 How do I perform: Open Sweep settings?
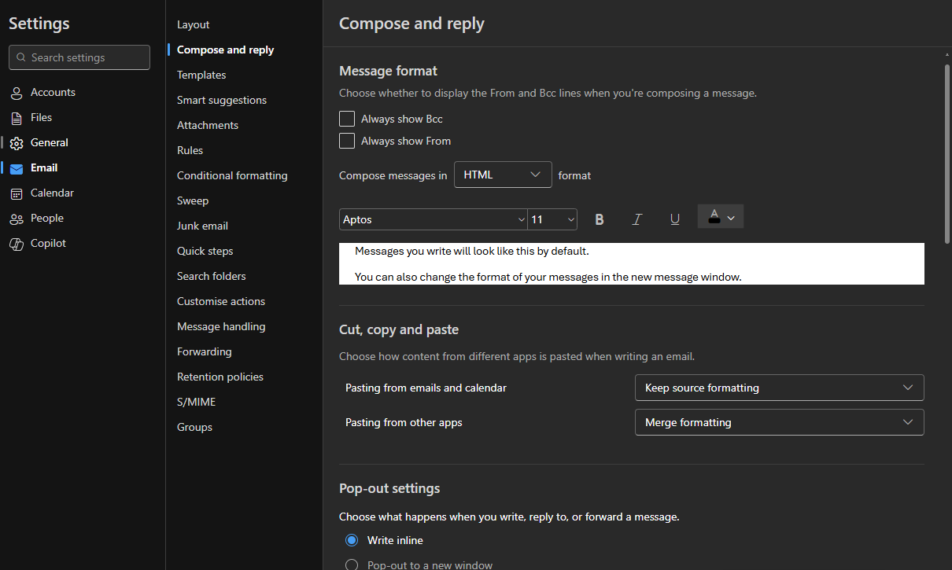193,200
